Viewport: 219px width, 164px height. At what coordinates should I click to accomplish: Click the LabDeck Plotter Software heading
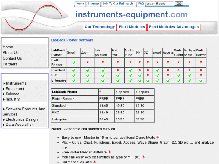click(72, 40)
